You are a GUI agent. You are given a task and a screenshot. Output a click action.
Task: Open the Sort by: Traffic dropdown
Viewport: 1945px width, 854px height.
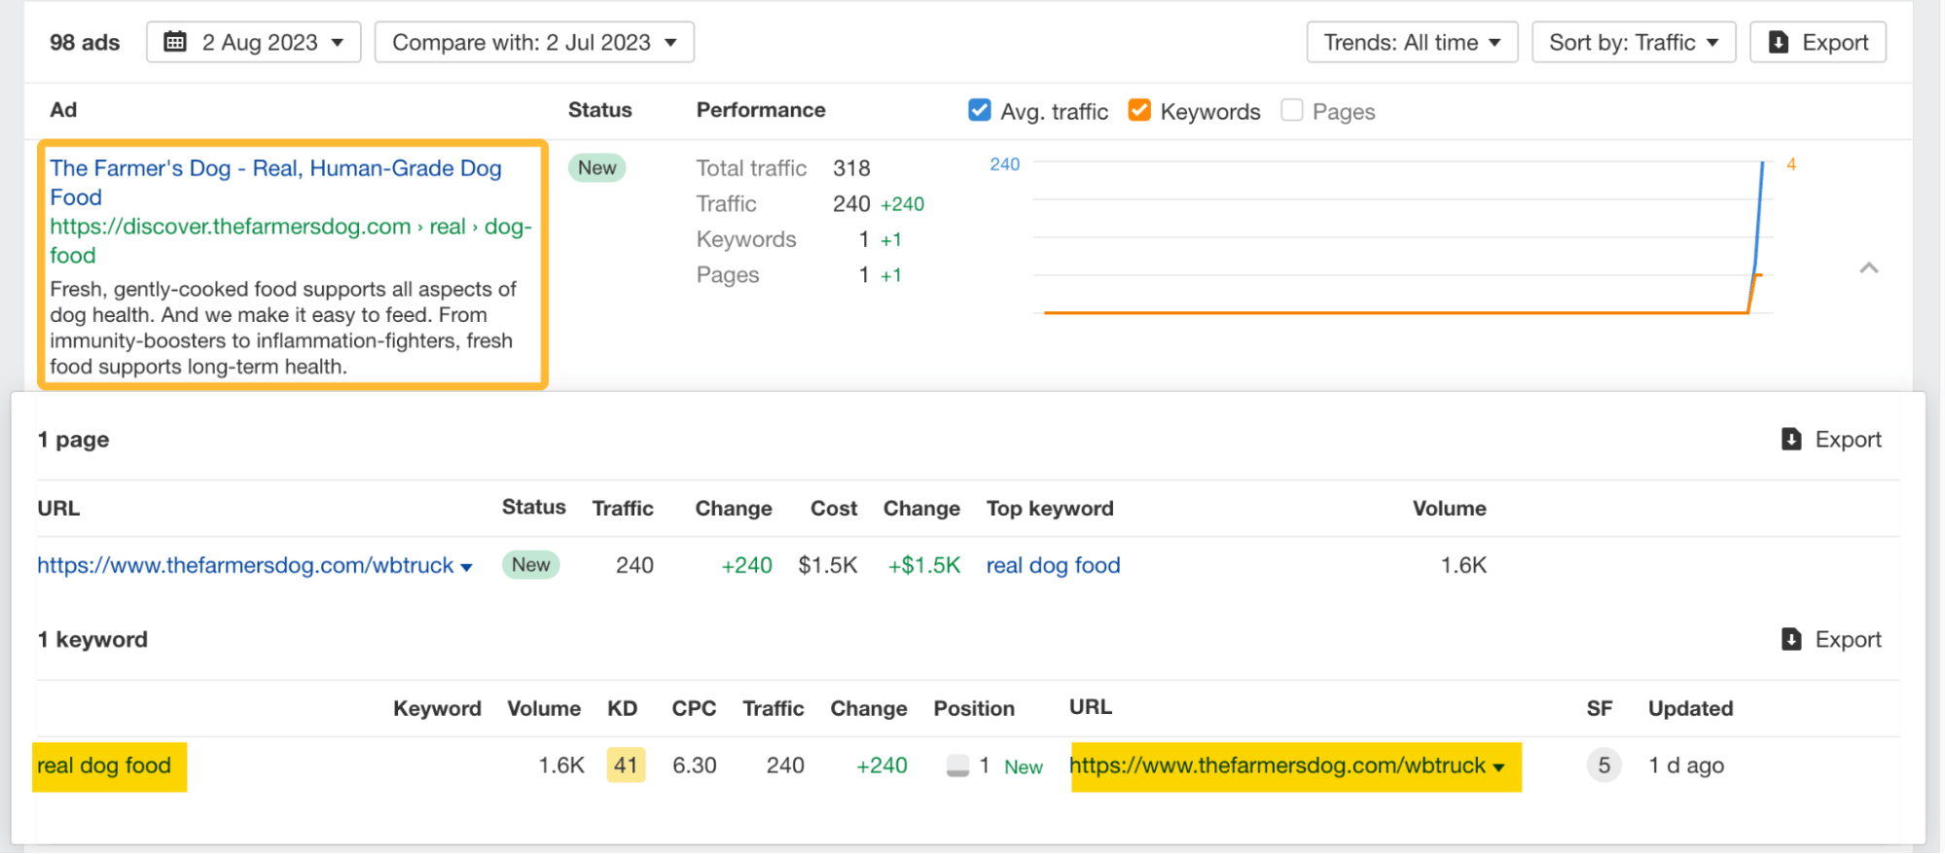click(x=1634, y=43)
